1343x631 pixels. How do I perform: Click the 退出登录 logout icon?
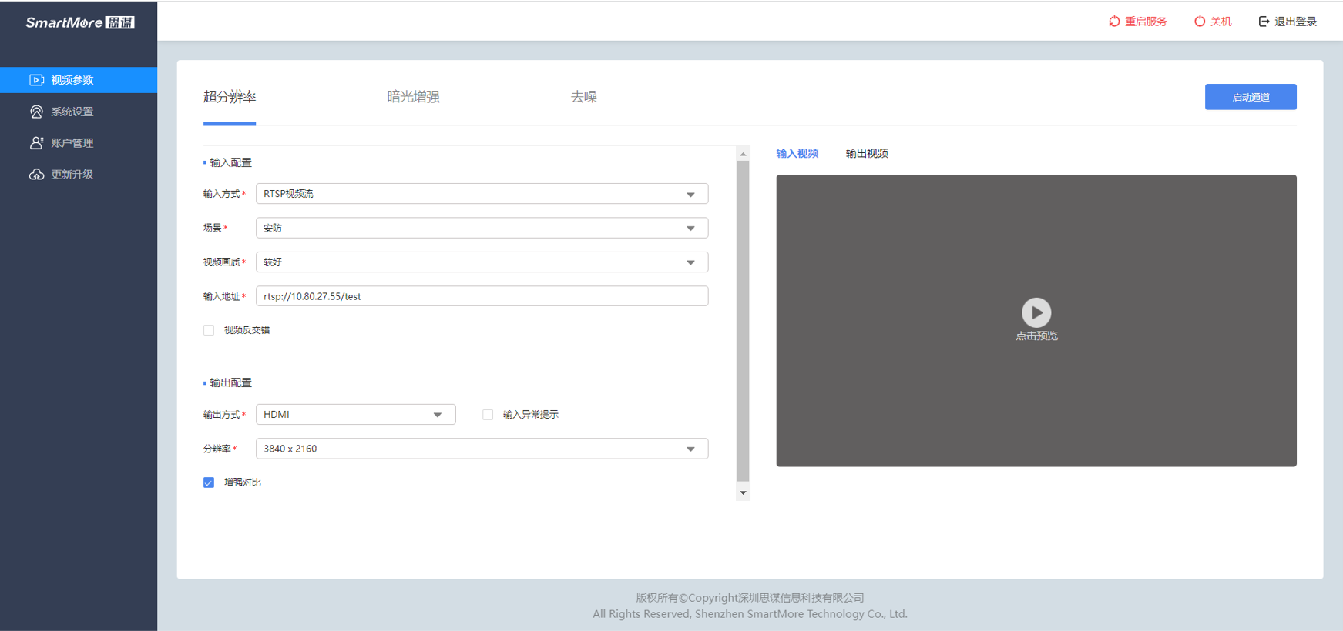pyautogui.click(x=1264, y=22)
